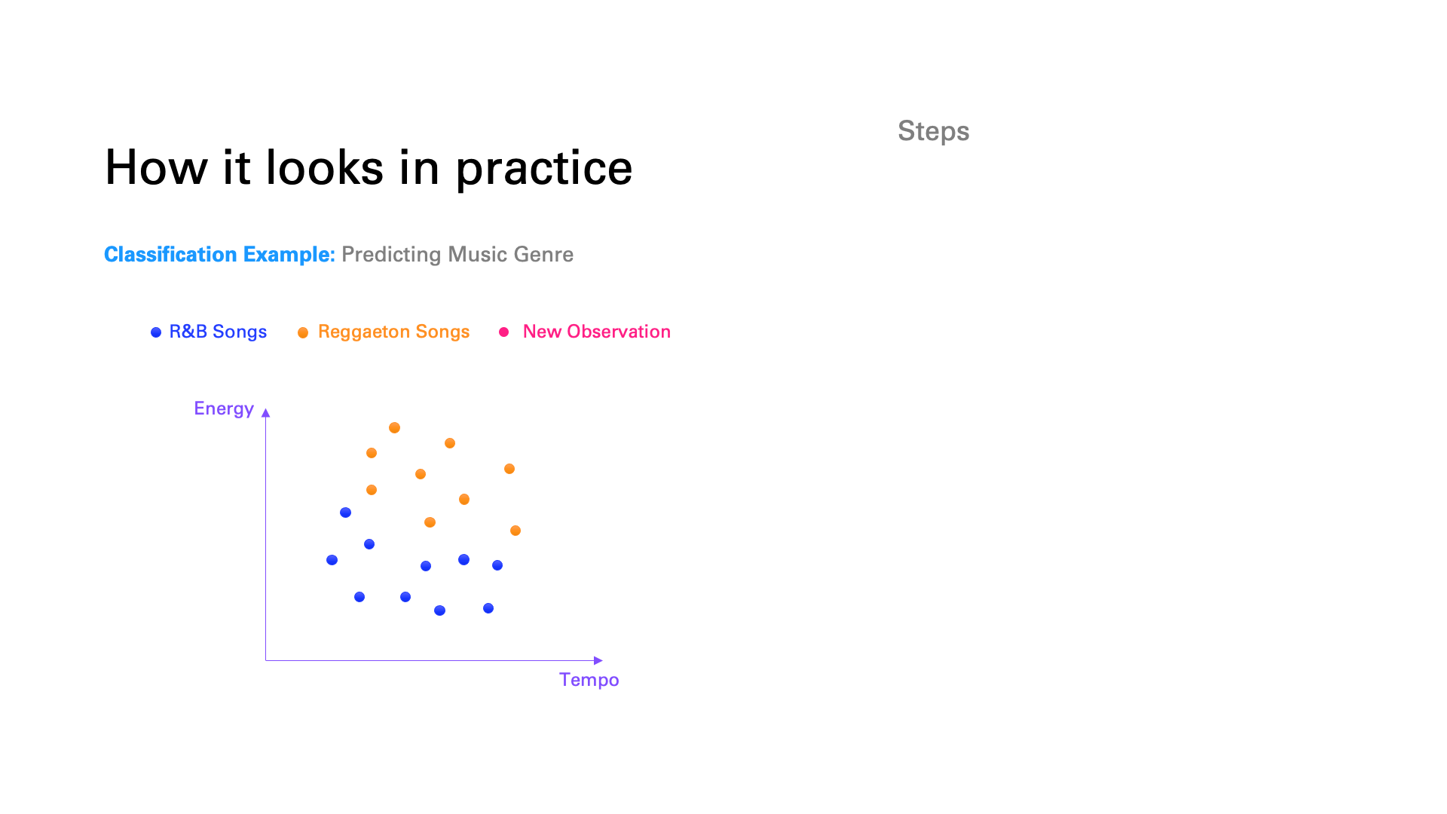This screenshot has width=1447, height=814.
Task: Select the orange Reggaeton Songs legend dot
Action: (x=303, y=332)
